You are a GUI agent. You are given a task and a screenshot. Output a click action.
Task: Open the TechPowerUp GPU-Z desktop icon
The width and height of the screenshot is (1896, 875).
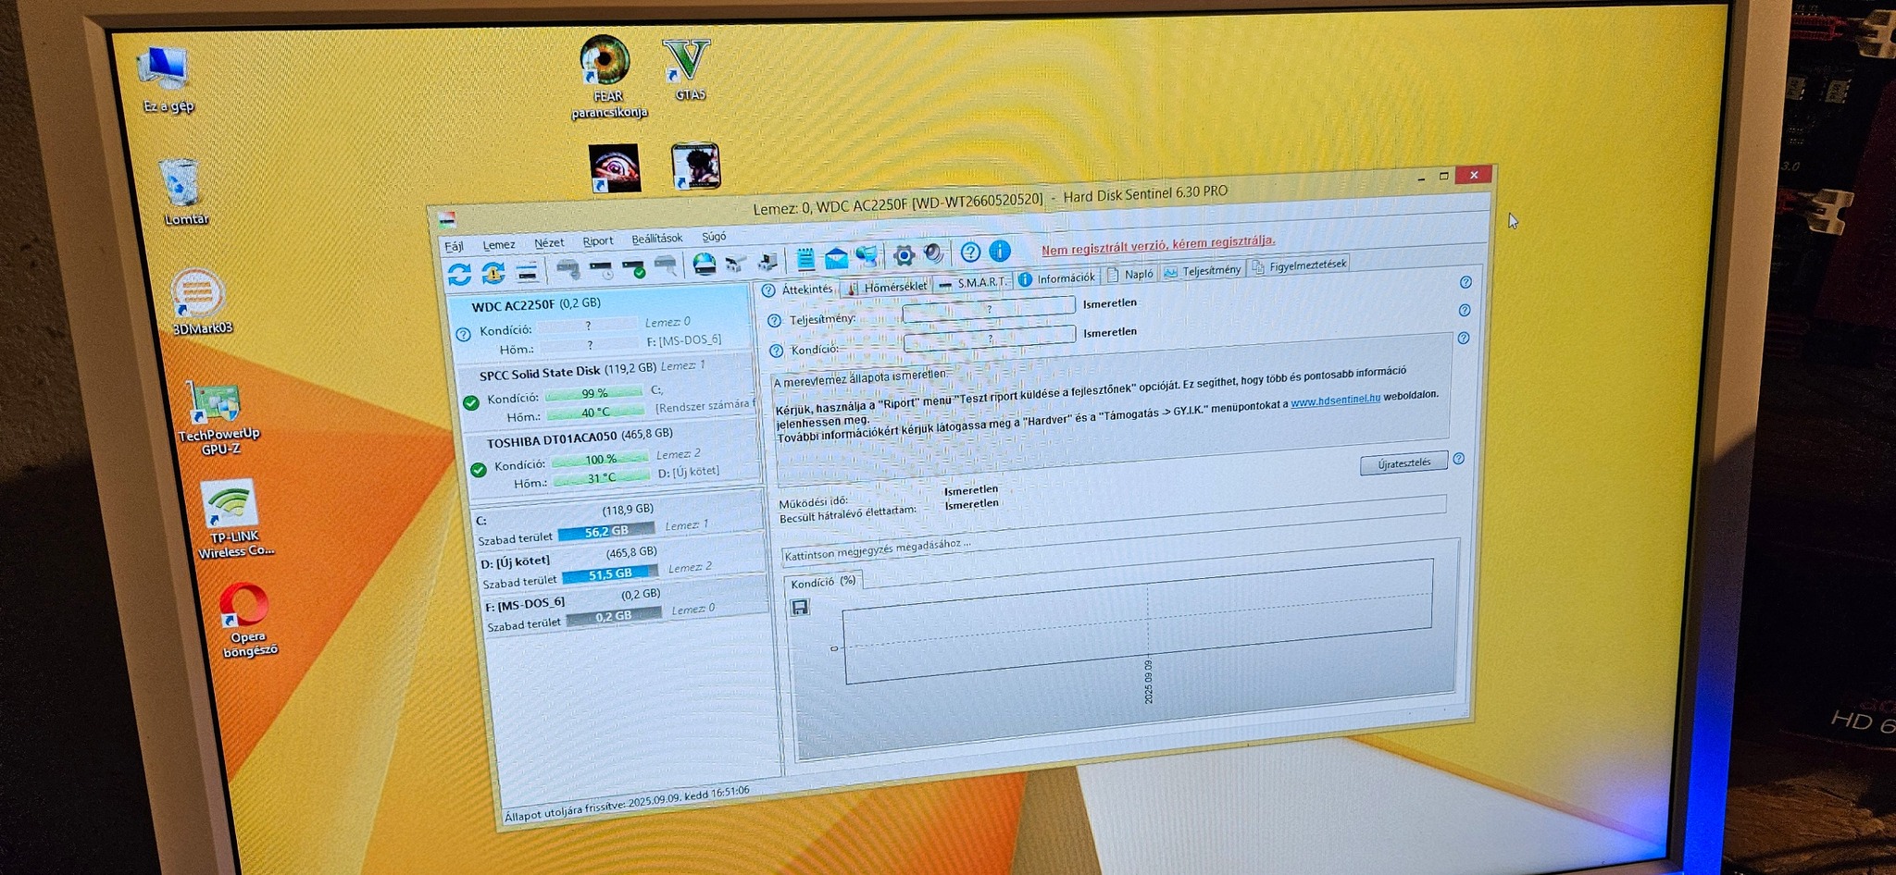tap(218, 418)
